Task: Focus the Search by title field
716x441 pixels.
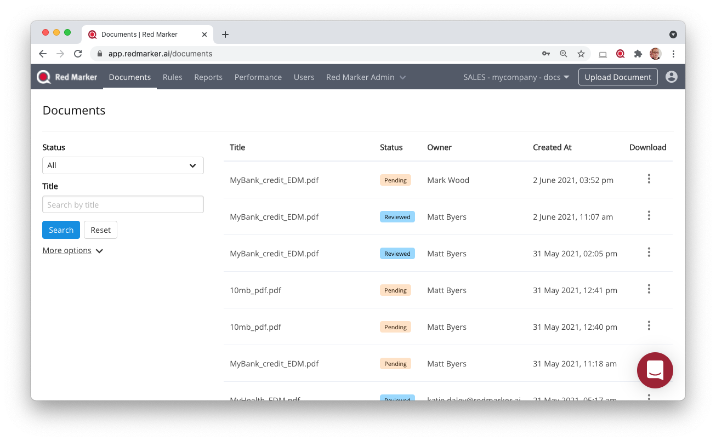Action: coord(123,205)
